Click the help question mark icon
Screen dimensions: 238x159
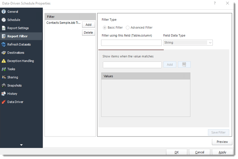[214, 3]
